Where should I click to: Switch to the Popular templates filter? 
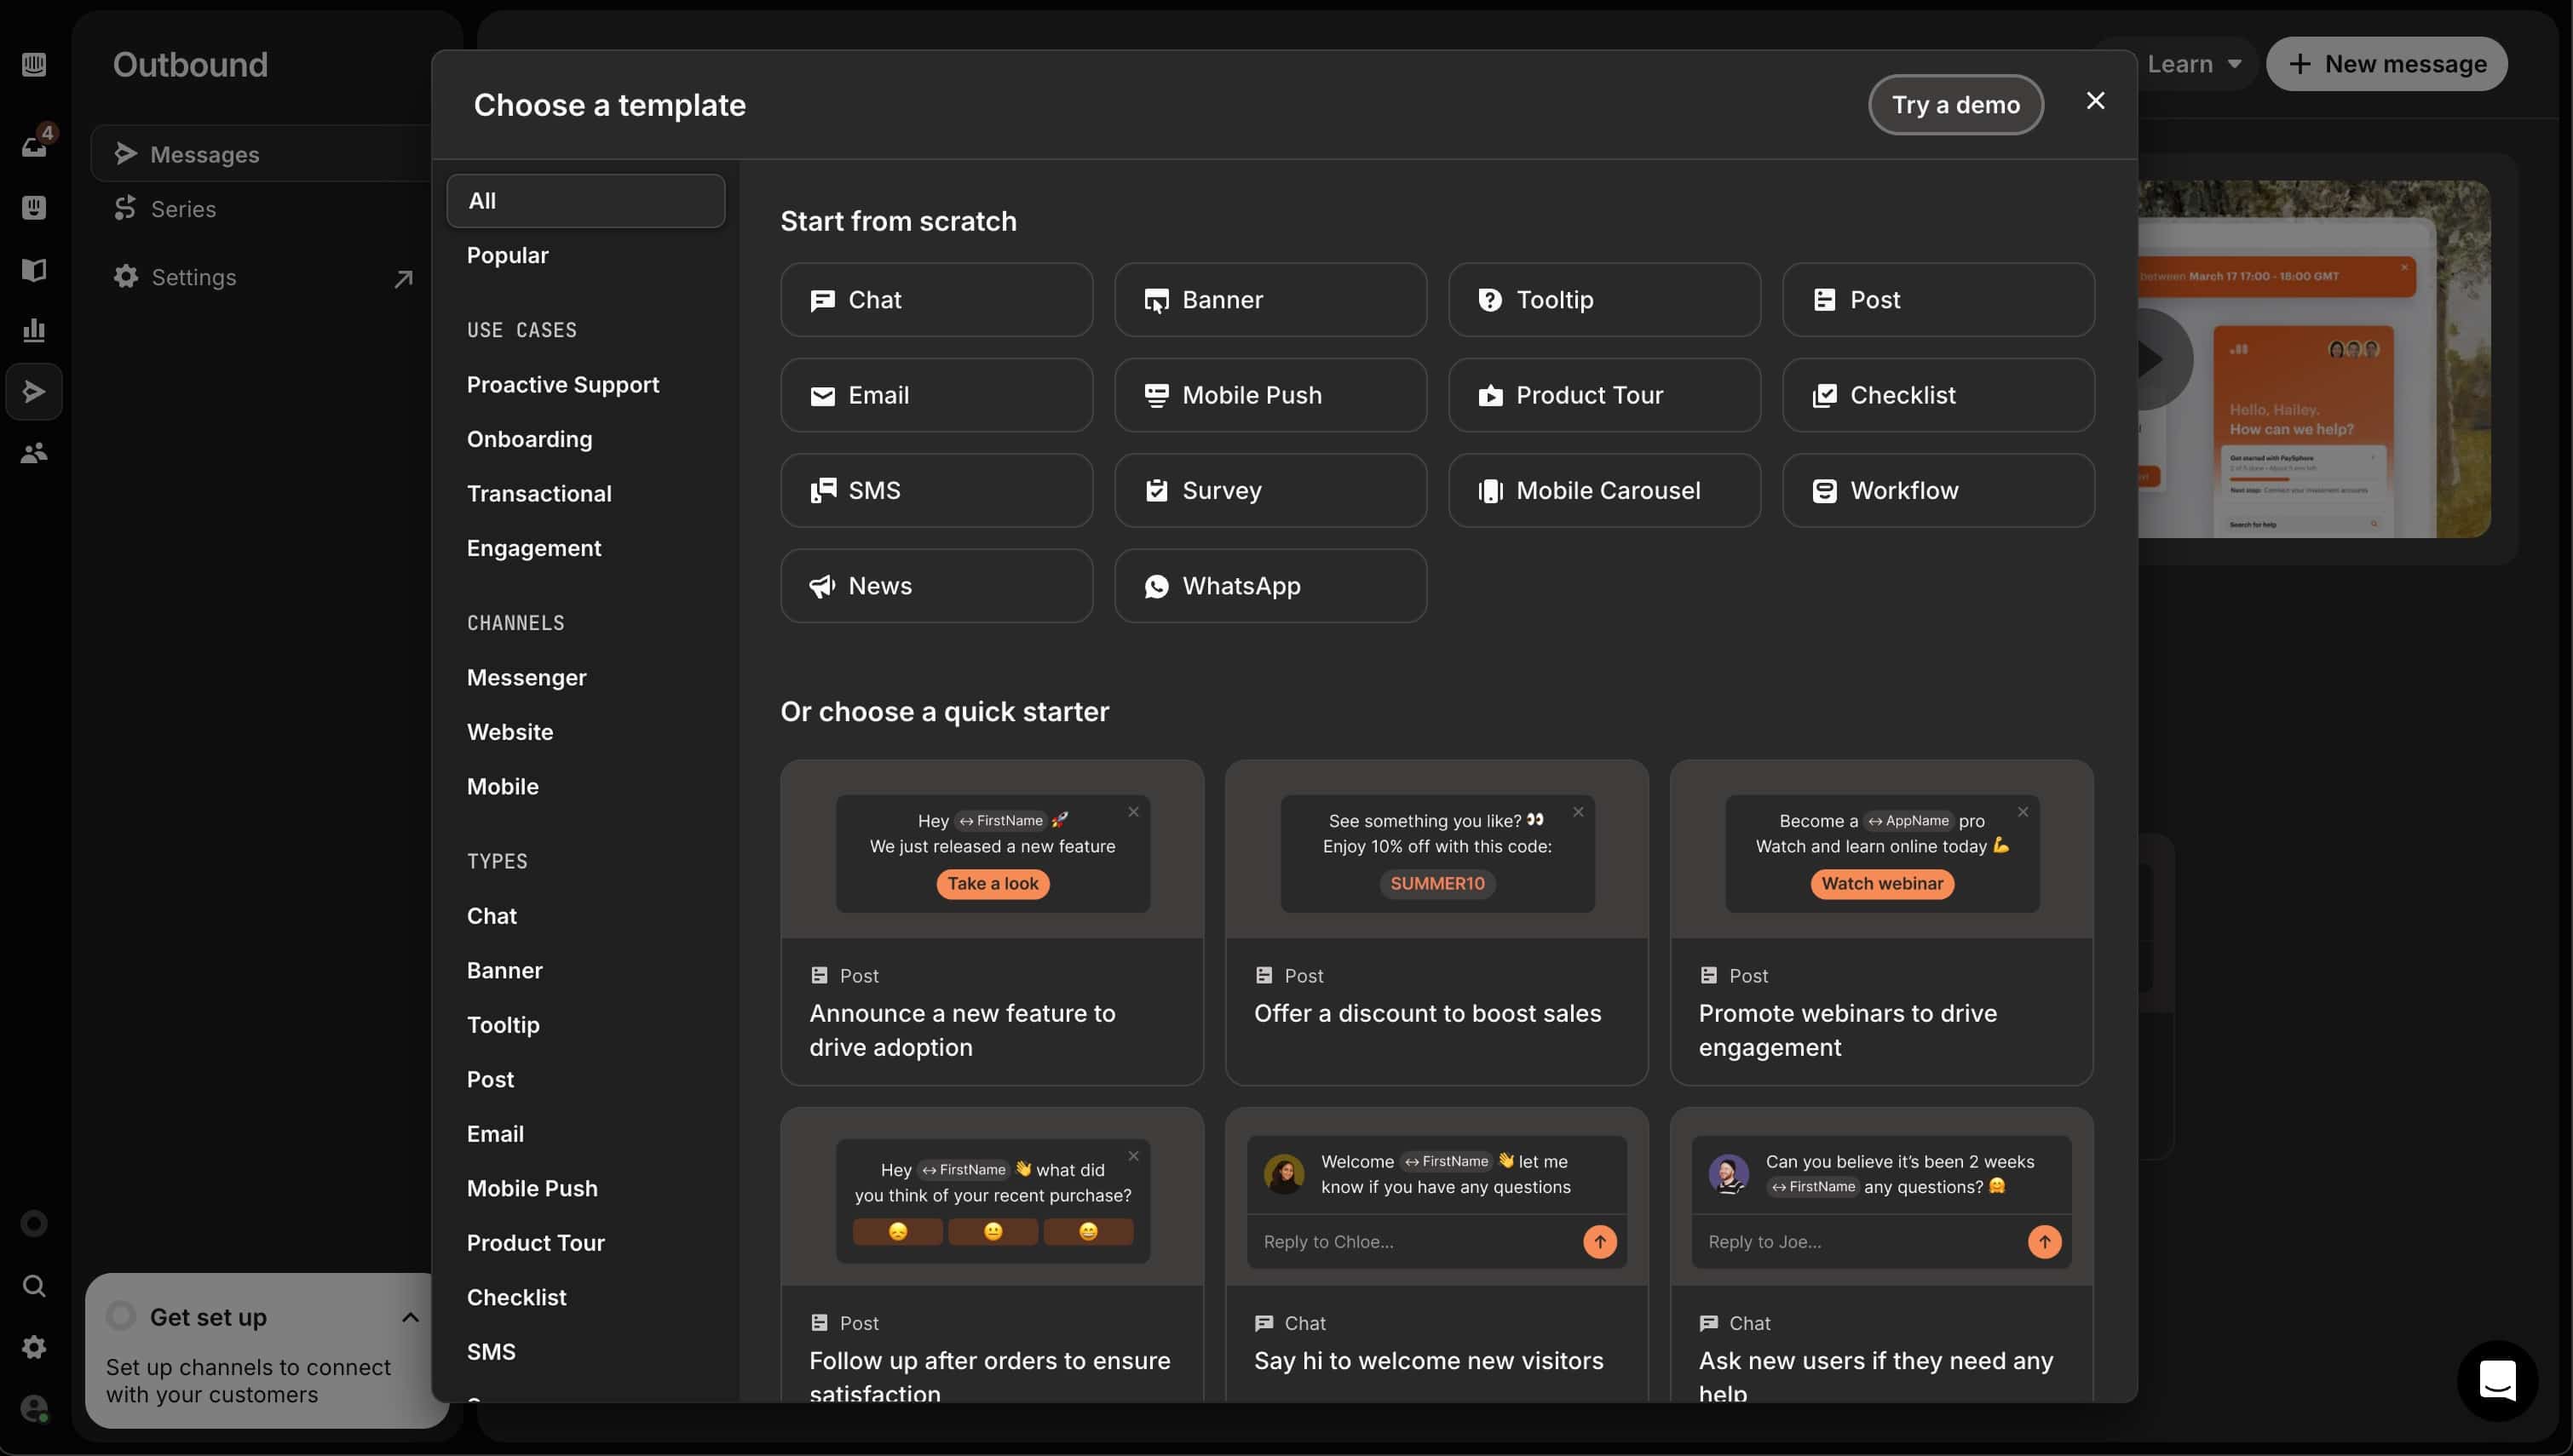(507, 255)
